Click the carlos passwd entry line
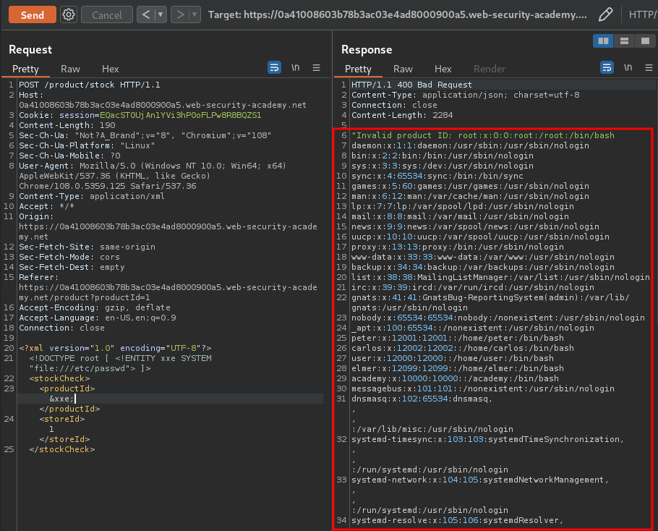The width and height of the screenshot is (658, 531). pyautogui.click(x=463, y=348)
